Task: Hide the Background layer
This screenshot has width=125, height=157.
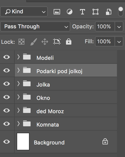Action: [x=7, y=142]
